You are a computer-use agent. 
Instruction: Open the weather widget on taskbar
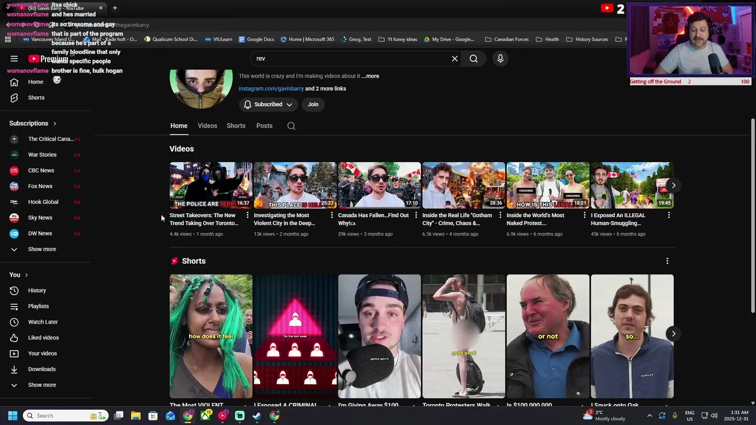[604, 416]
